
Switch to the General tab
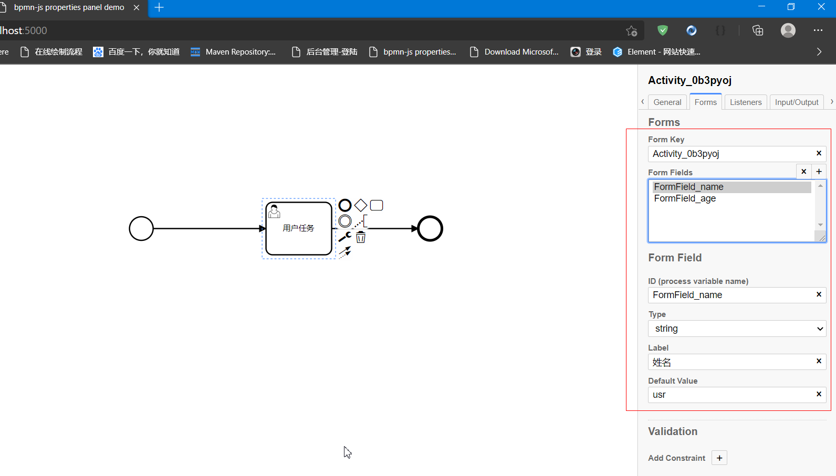(x=667, y=102)
